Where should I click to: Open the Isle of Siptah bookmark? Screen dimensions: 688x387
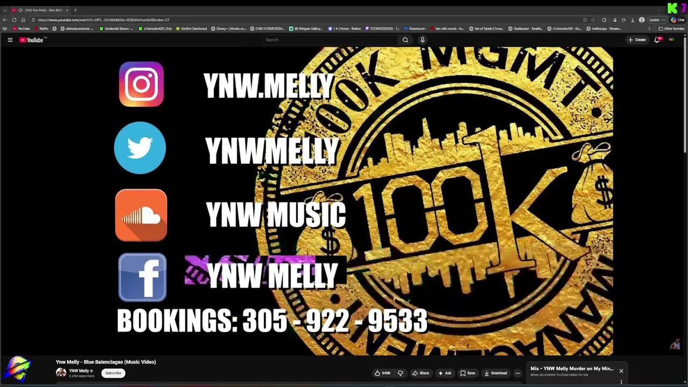486,28
